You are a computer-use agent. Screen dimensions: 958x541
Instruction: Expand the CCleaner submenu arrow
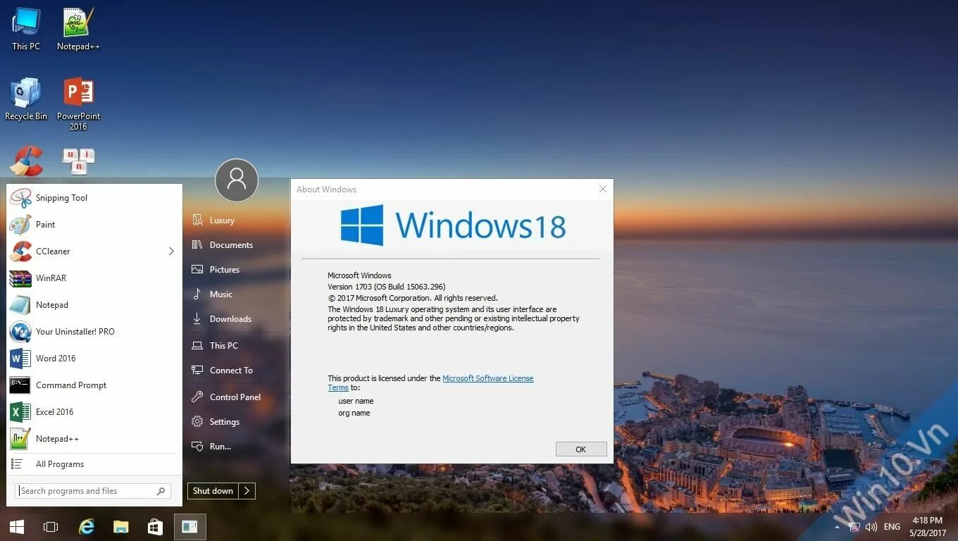(171, 251)
